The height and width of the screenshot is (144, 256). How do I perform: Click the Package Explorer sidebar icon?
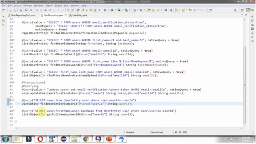point(4,21)
